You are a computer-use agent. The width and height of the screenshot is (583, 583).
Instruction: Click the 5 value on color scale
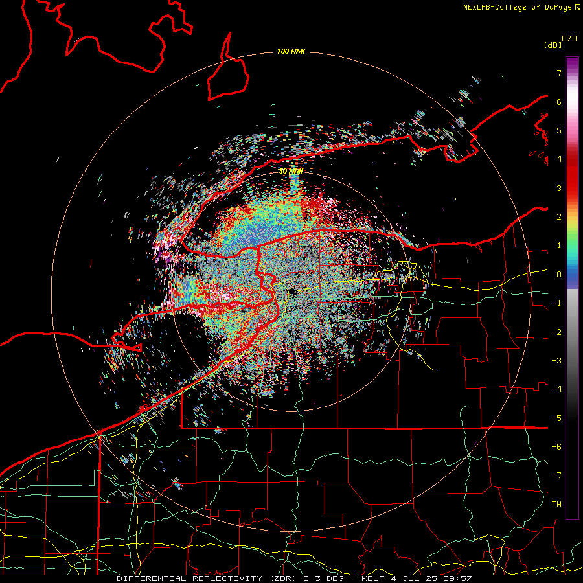coord(559,130)
